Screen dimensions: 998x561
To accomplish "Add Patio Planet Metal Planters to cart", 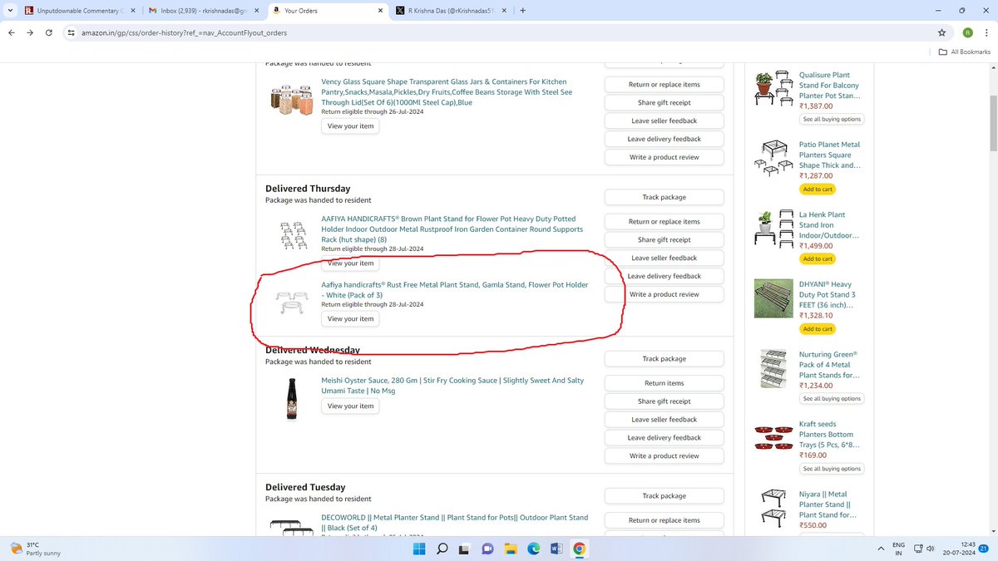I will click(x=818, y=189).
